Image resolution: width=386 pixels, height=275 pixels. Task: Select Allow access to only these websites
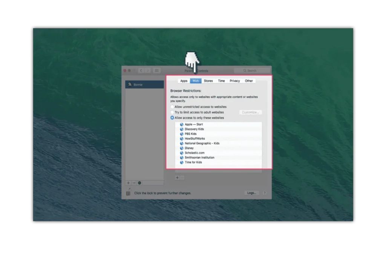point(172,118)
